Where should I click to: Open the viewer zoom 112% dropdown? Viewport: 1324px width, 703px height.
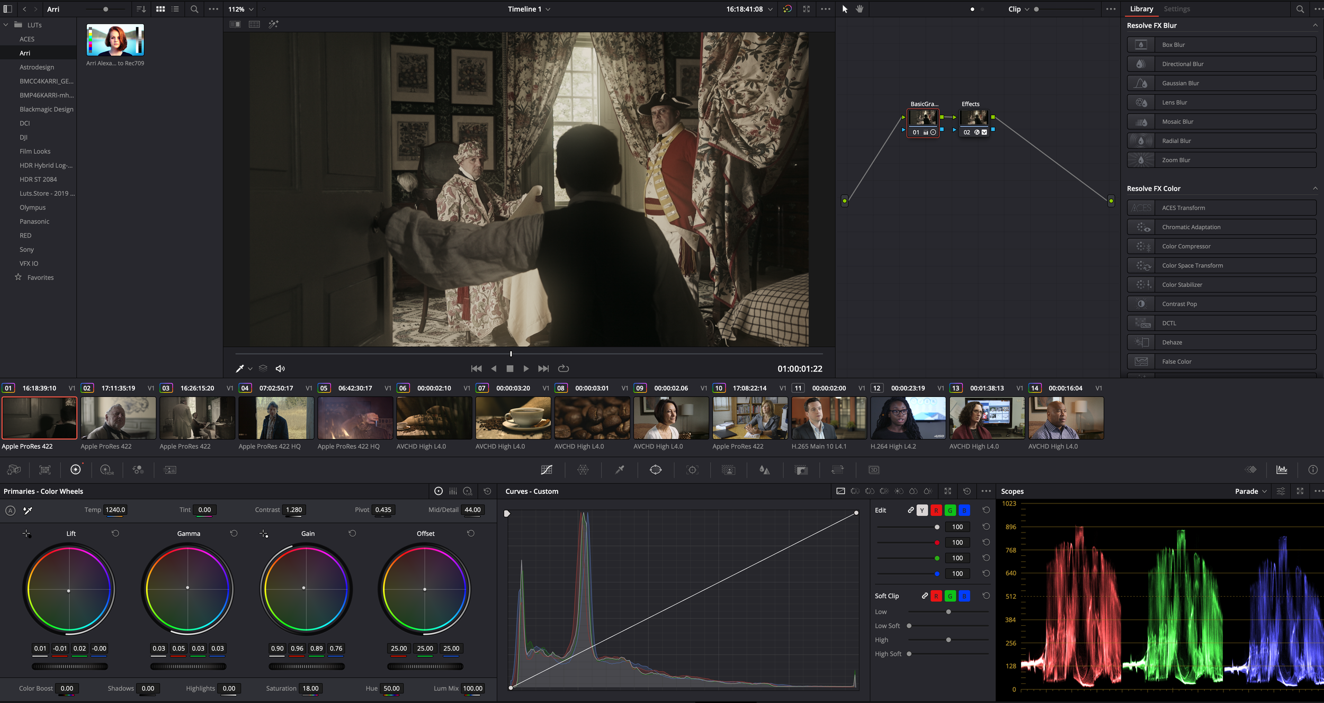[241, 9]
